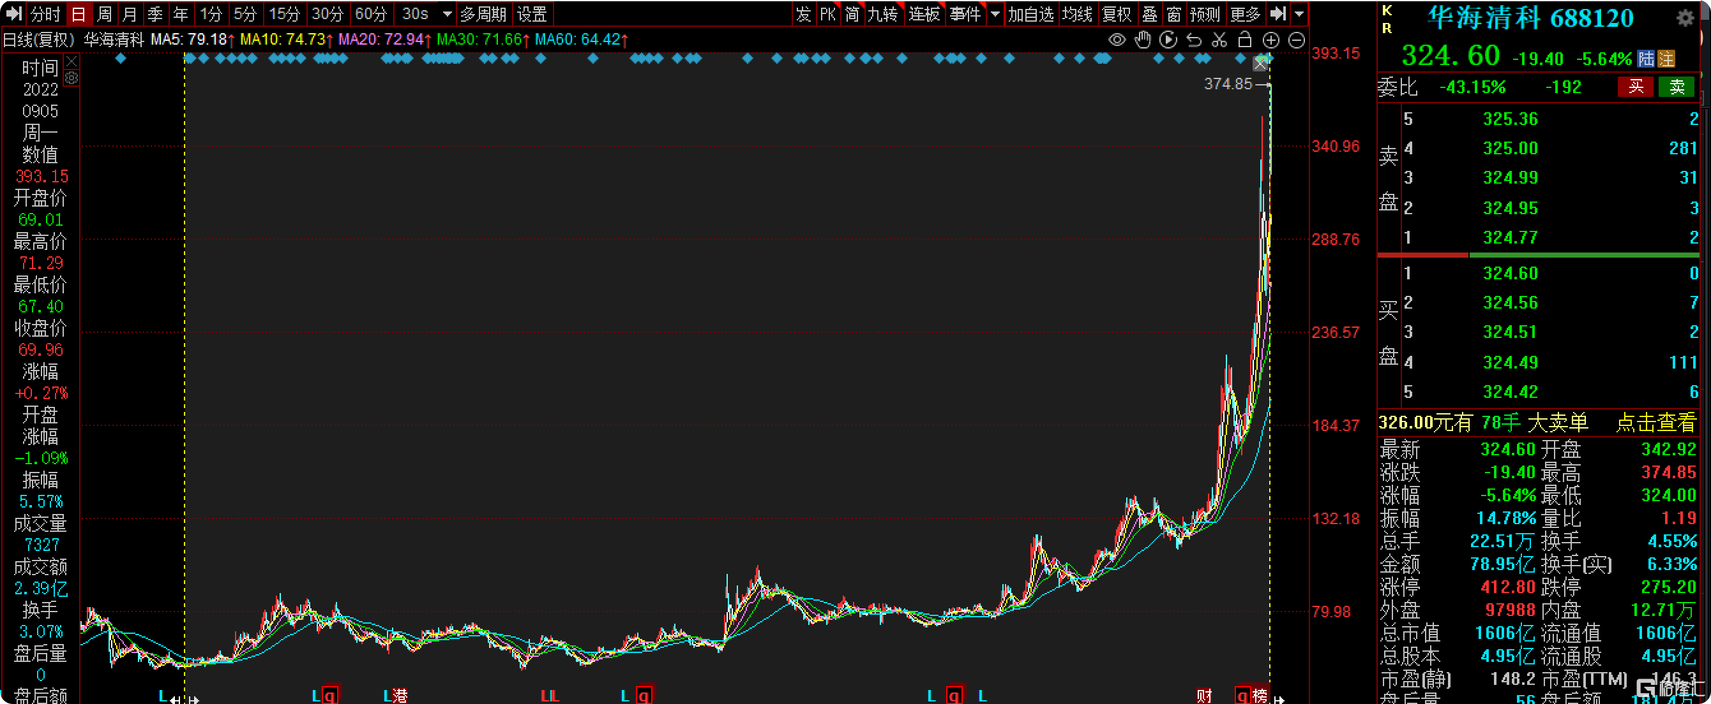Switch to 周 weekly chart tab
The width and height of the screenshot is (1711, 704).
(x=104, y=14)
